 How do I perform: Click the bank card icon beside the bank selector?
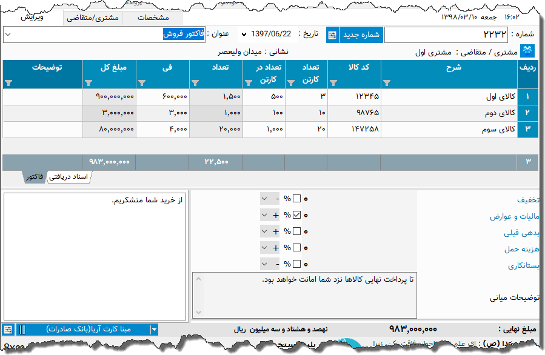click(24, 329)
